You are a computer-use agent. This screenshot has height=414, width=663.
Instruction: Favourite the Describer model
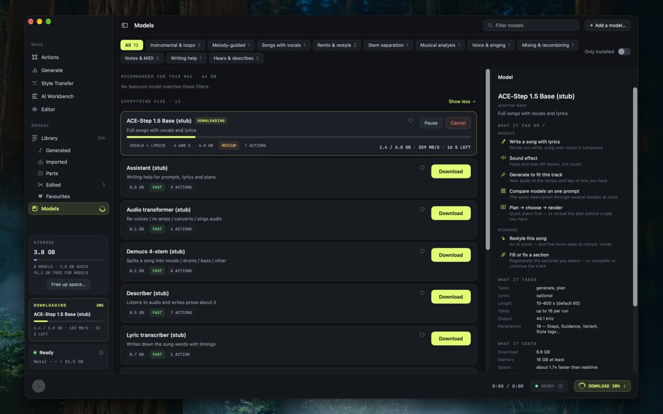click(422, 293)
